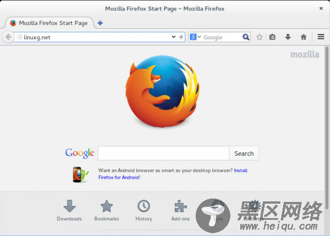Viewport: 330px width, 236px height.
Task: Open Bookmarks star shortcut at page bottom
Action: pos(107,211)
